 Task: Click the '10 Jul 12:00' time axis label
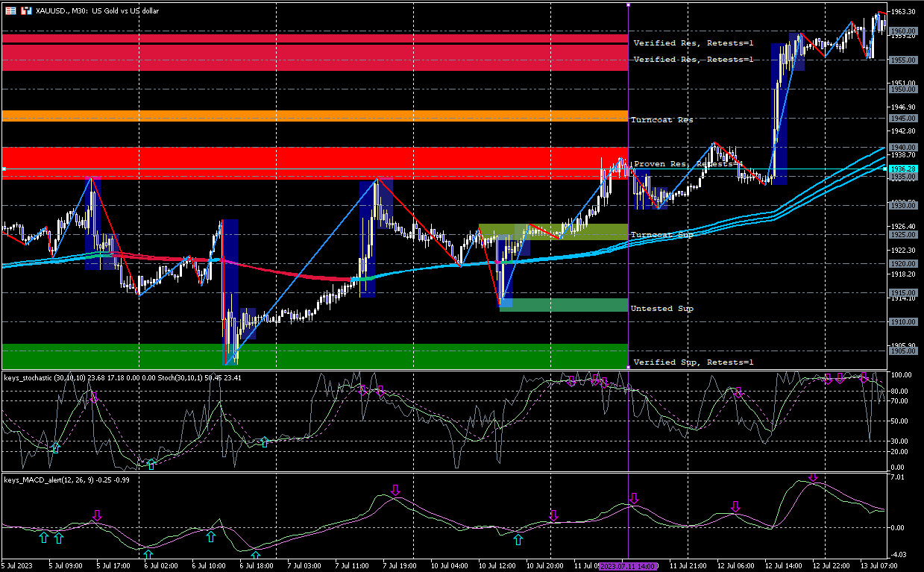click(497, 566)
